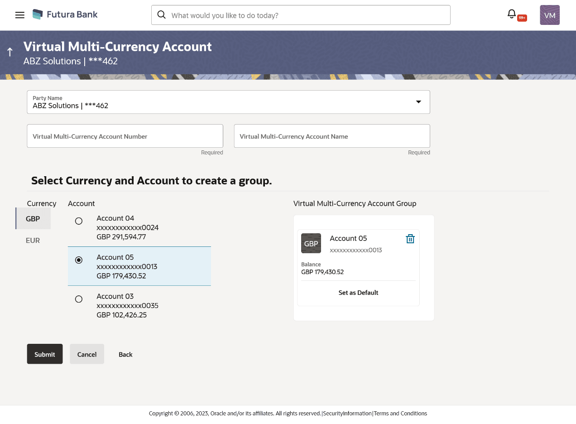Open the hamburger navigation menu
Viewport: 576px width, 424px height.
[19, 15]
